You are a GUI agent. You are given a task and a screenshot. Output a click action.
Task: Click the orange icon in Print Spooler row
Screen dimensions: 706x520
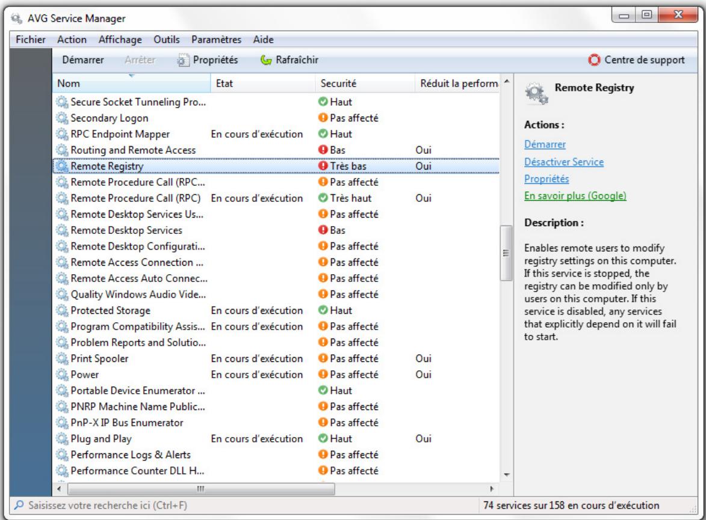click(x=323, y=358)
